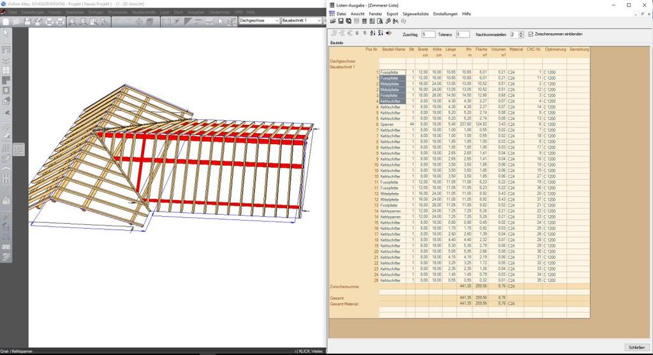The height and width of the screenshot is (355, 653).
Task: Click the binoculars find icon in Listen-Ausgabe toolbar
Action: pyautogui.click(x=395, y=21)
